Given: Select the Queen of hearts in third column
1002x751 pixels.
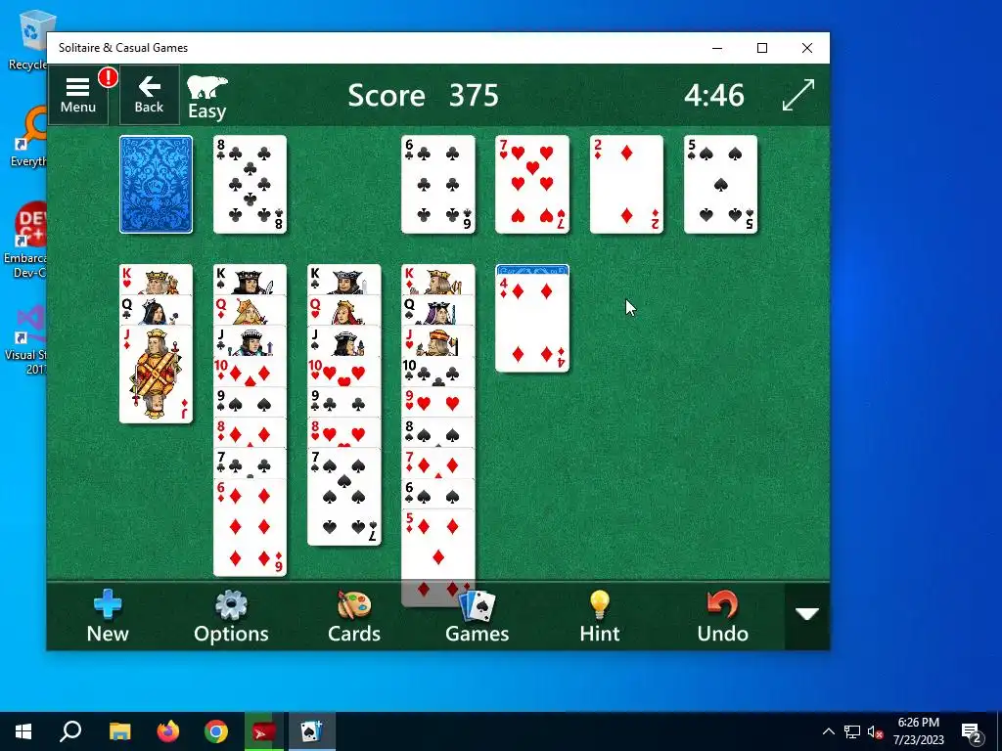Looking at the screenshot, I should [344, 310].
